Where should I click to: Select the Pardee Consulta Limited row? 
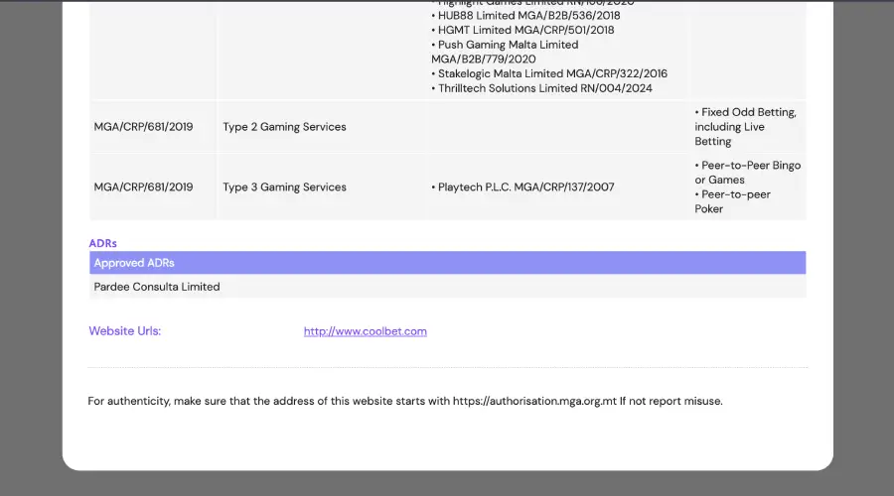448,287
